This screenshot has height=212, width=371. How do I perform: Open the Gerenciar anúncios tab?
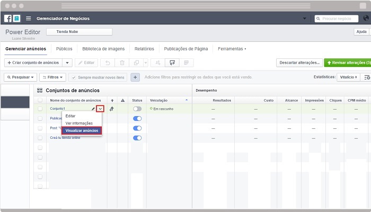coord(26,49)
